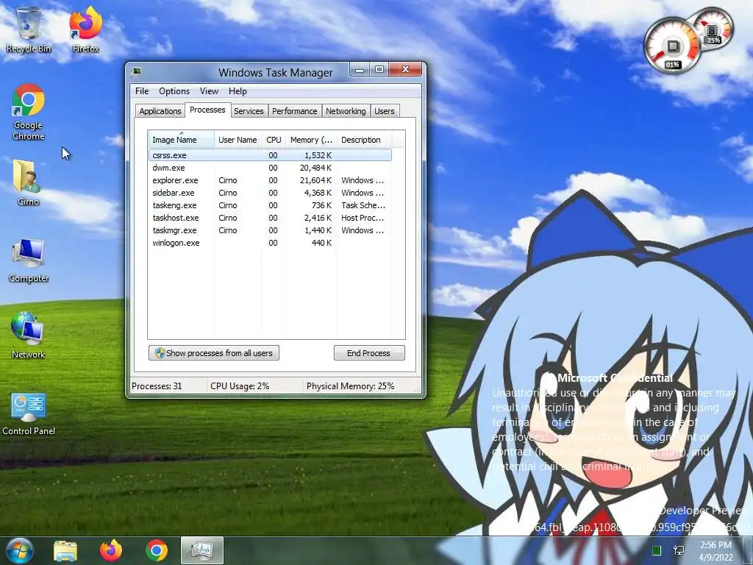Click the Task Manager taskbar button
The image size is (753, 565).
click(202, 550)
